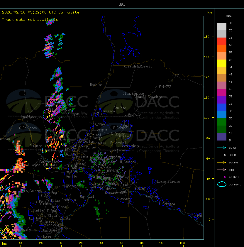The width and height of the screenshot is (244, 247).
Task: Select the light gray 70–80 dBZ swatch
Action: pyautogui.click(x=222, y=27)
